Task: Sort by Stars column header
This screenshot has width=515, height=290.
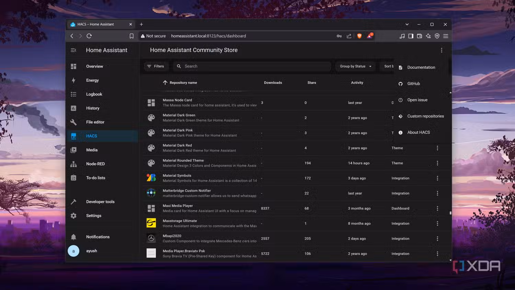Action: tap(312, 83)
